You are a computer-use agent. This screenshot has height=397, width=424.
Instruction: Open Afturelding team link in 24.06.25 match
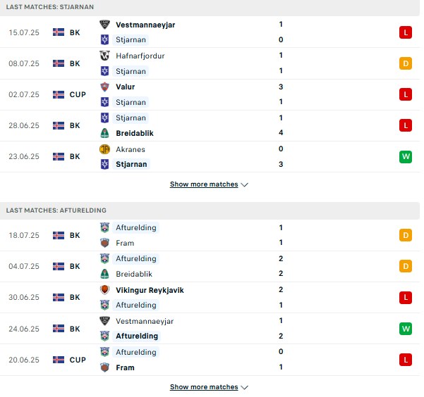(137, 336)
